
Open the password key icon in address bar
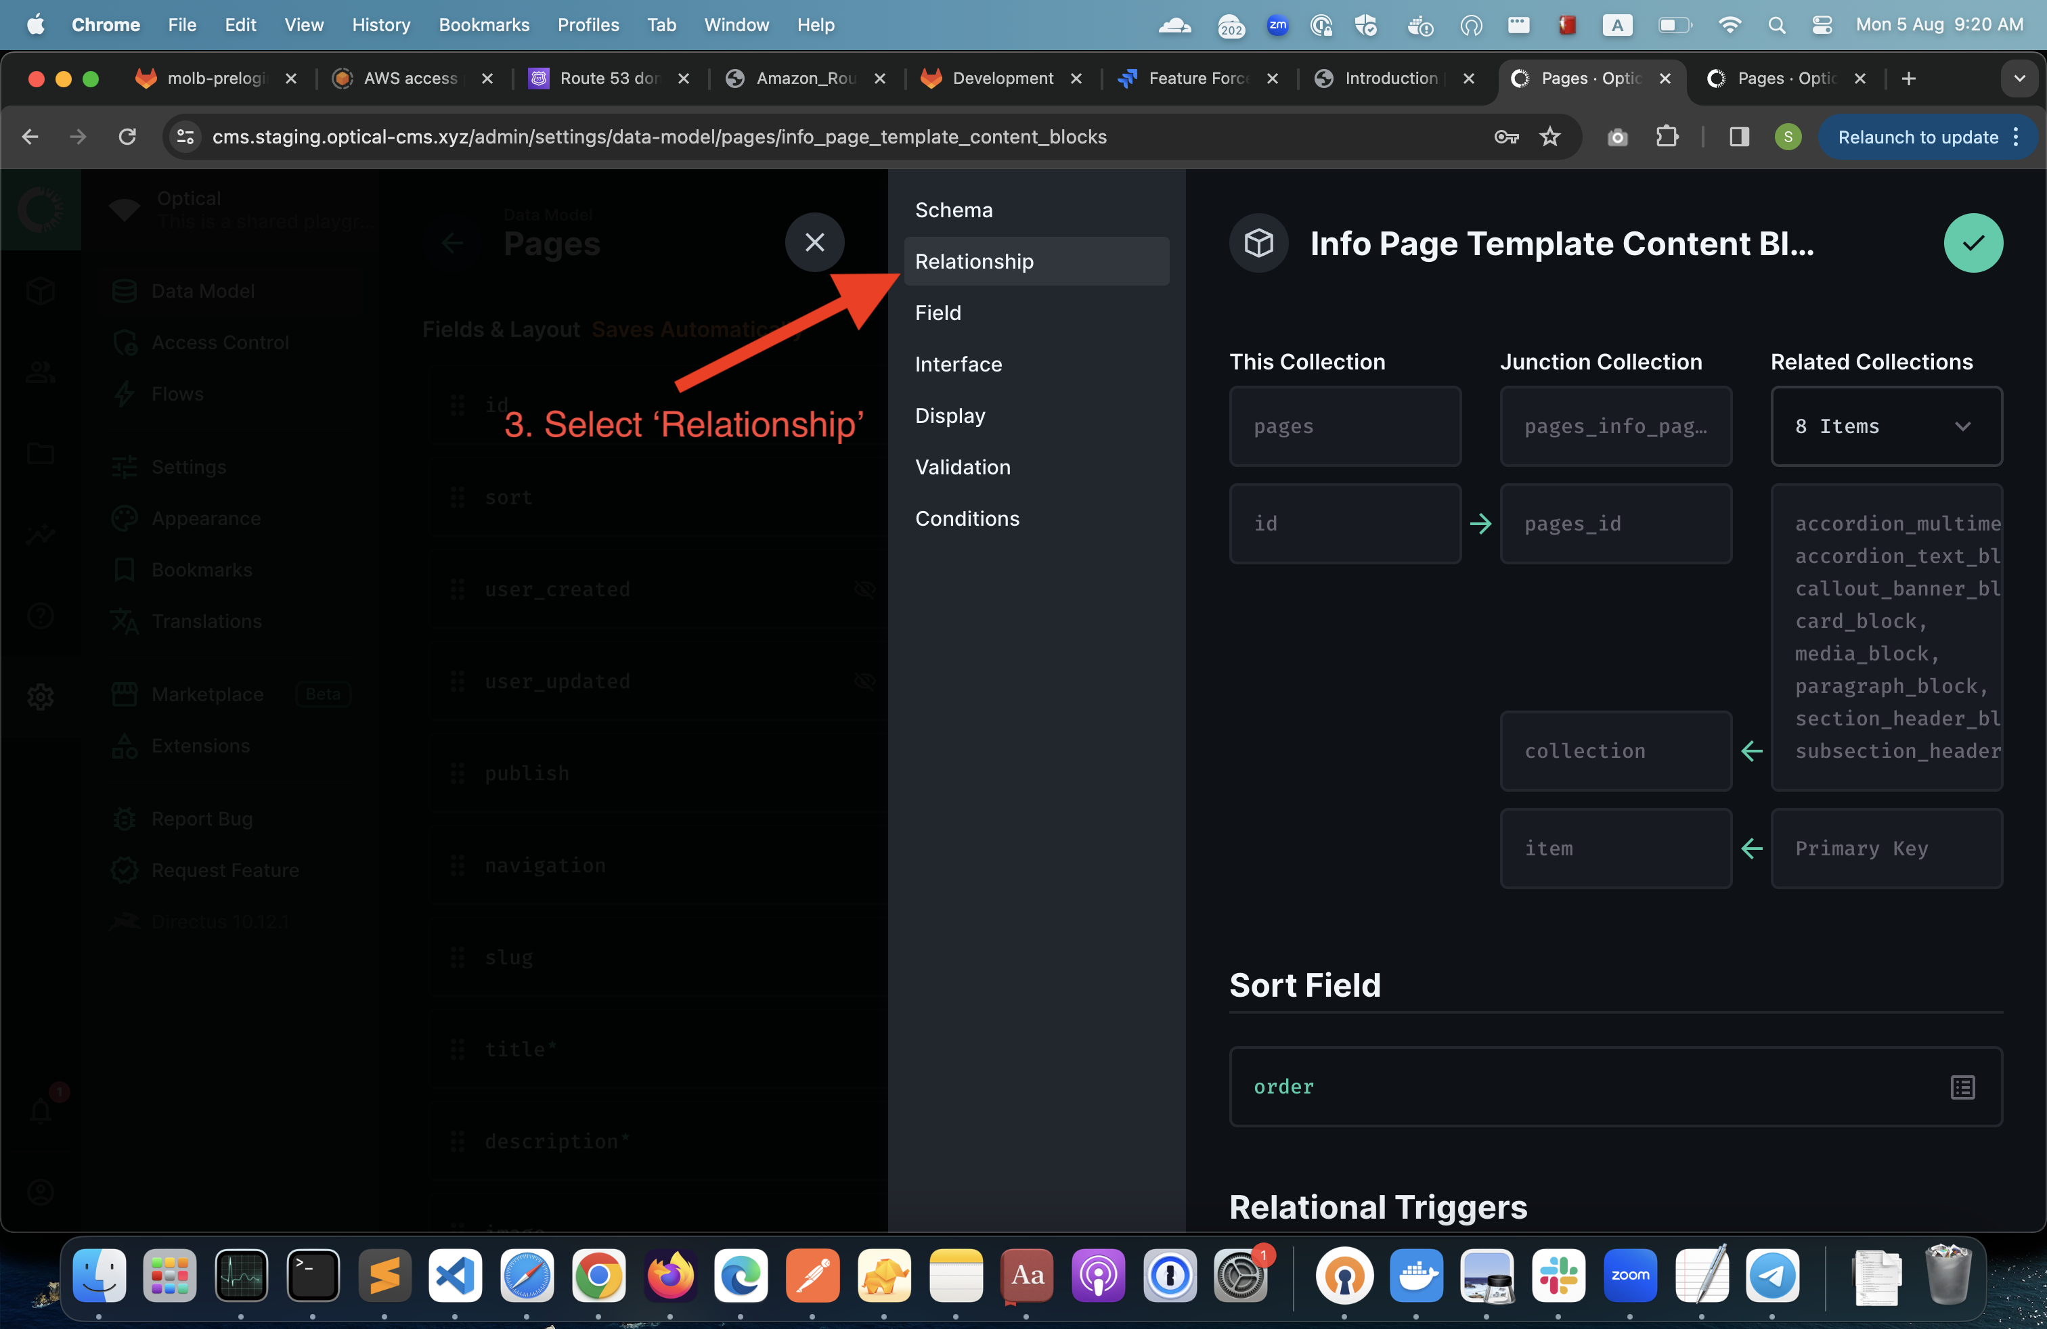point(1506,137)
